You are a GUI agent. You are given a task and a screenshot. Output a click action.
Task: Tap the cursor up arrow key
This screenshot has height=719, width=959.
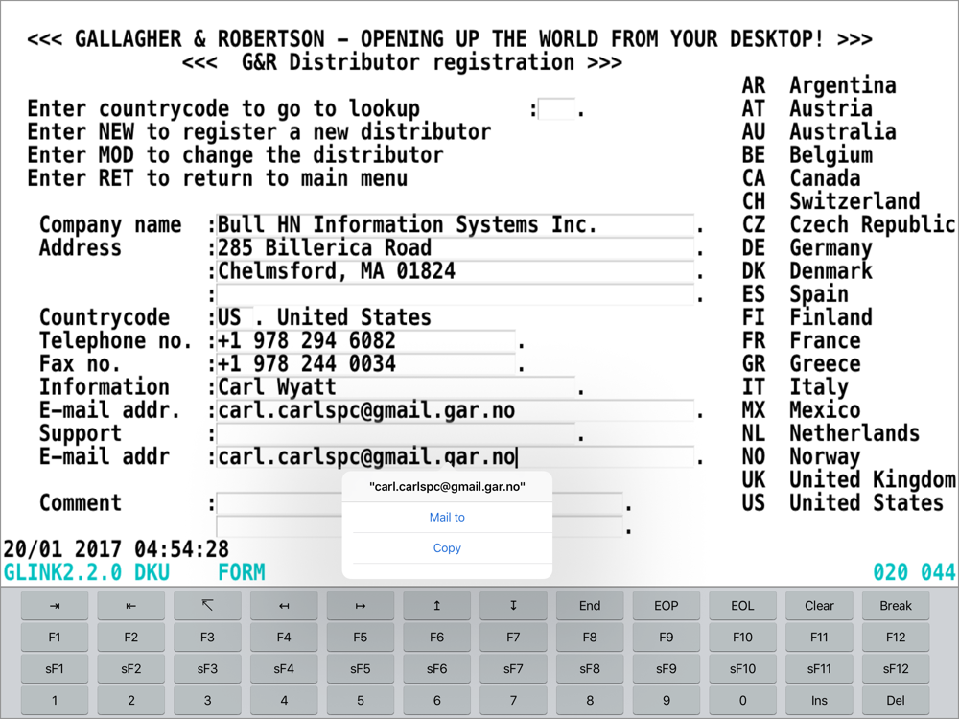pyautogui.click(x=436, y=605)
